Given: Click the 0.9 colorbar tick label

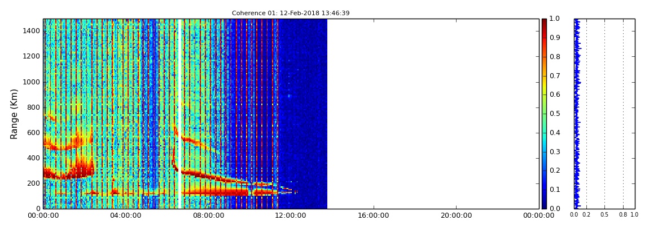Looking at the screenshot, I should pos(554,38).
